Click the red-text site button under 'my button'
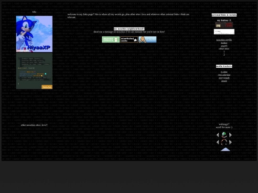This screenshot has height=193, width=258. (229, 25)
